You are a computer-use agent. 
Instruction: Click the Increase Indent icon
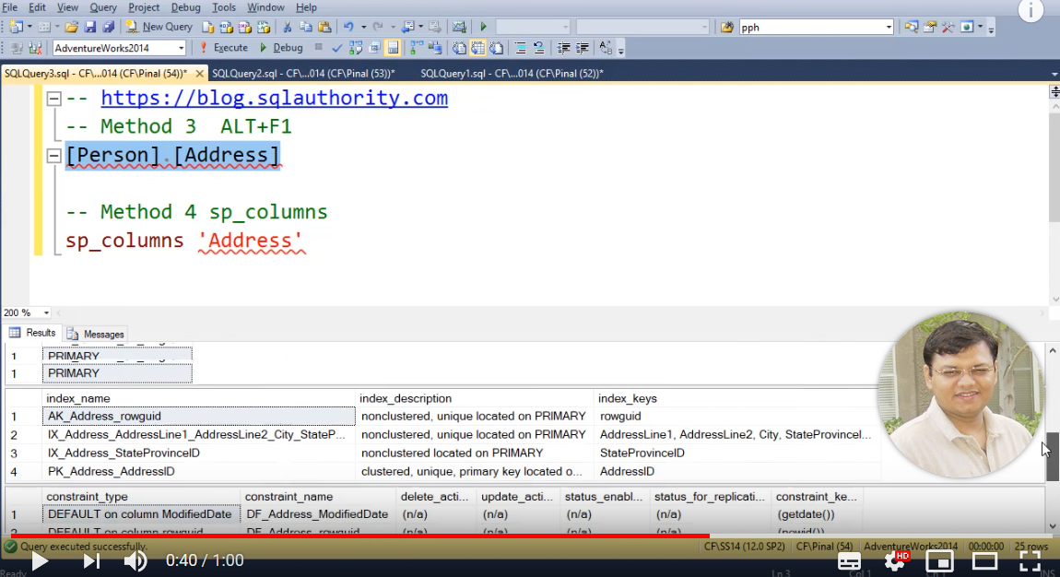pos(582,48)
